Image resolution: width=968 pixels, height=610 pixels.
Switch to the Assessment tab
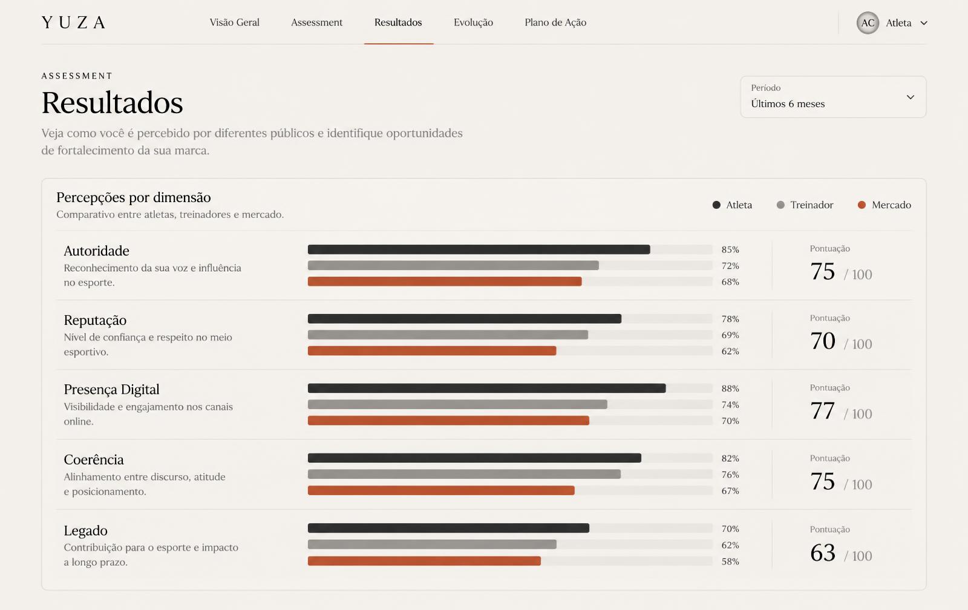(x=316, y=22)
